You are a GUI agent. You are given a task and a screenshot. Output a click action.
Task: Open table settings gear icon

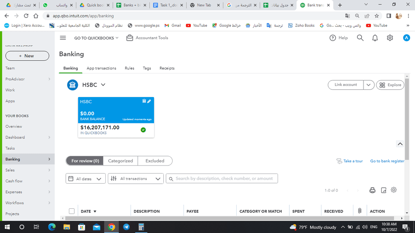pos(394,190)
